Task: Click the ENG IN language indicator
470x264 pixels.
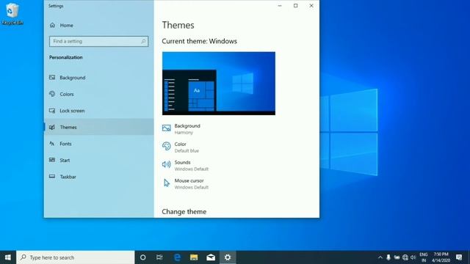Action: (x=424, y=257)
